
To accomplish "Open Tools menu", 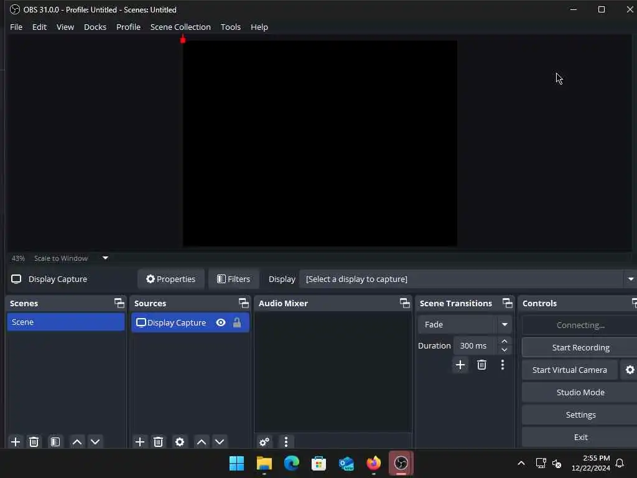I will pyautogui.click(x=230, y=27).
